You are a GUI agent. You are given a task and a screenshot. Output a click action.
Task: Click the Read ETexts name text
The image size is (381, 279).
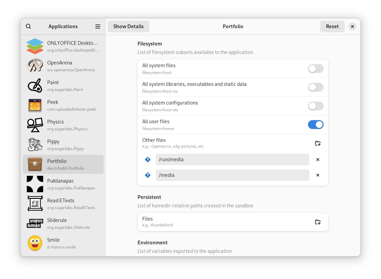61,201
